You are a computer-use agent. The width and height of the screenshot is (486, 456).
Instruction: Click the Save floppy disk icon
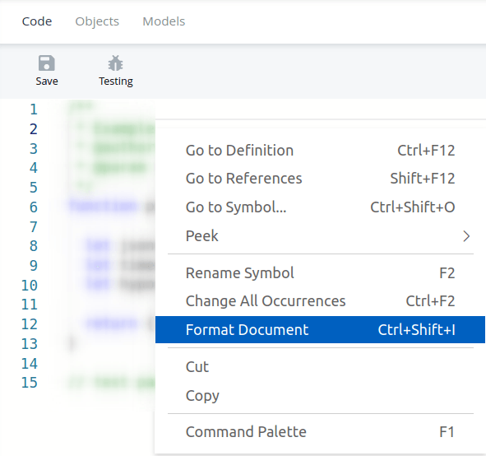[47, 63]
